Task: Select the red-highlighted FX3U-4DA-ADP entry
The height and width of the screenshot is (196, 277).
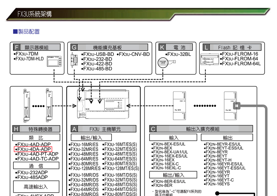Action: [33, 149]
